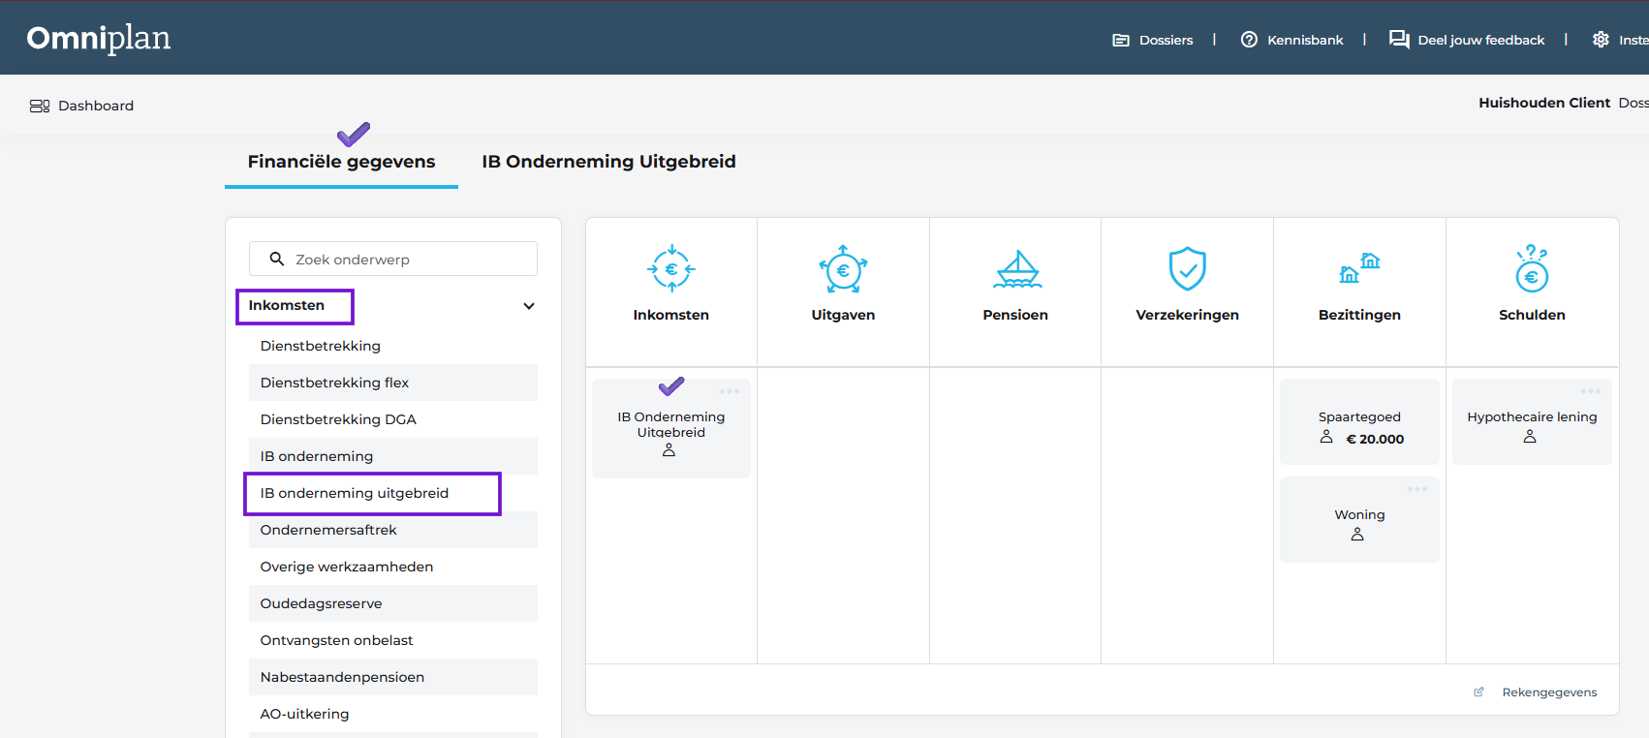
Task: Select Dienstbetrekking DGA in the list
Action: [x=338, y=419]
